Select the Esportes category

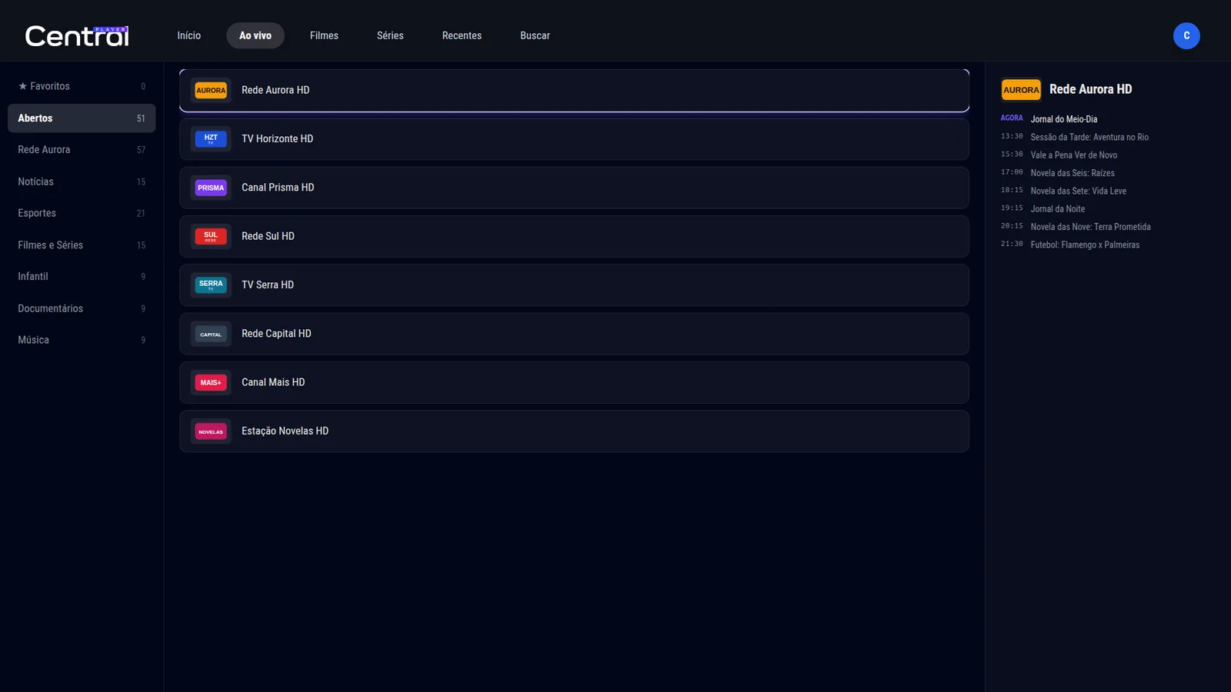click(82, 213)
